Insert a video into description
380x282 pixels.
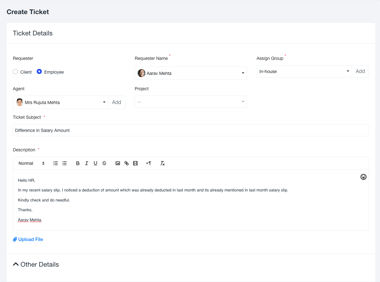[x=135, y=163]
